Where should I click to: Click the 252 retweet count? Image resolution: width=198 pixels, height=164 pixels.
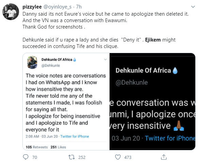(82, 157)
